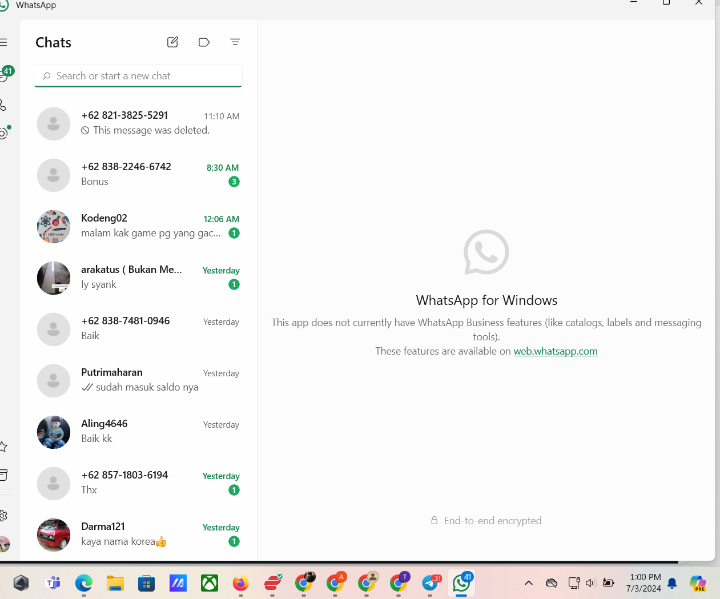The height and width of the screenshot is (599, 720).
Task: Open the volume control in the system tray
Action: coord(591,583)
